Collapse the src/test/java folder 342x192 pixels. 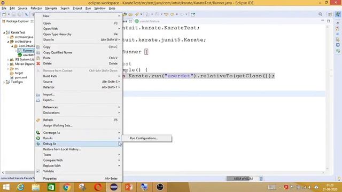pyautogui.click(x=8, y=42)
